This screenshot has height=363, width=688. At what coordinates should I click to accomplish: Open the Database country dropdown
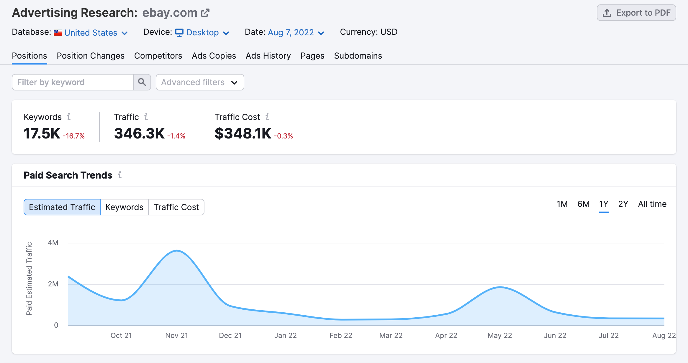click(90, 32)
